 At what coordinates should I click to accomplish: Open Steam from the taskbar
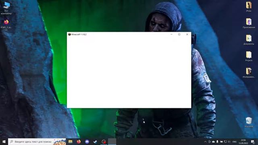click(x=95, y=141)
